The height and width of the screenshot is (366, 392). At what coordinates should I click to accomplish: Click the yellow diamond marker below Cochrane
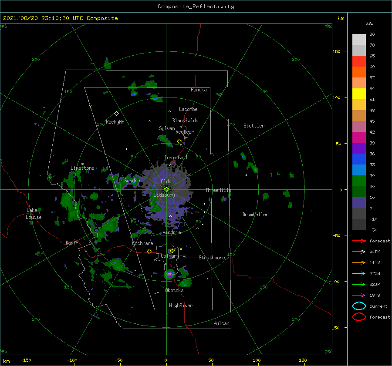[149, 252]
